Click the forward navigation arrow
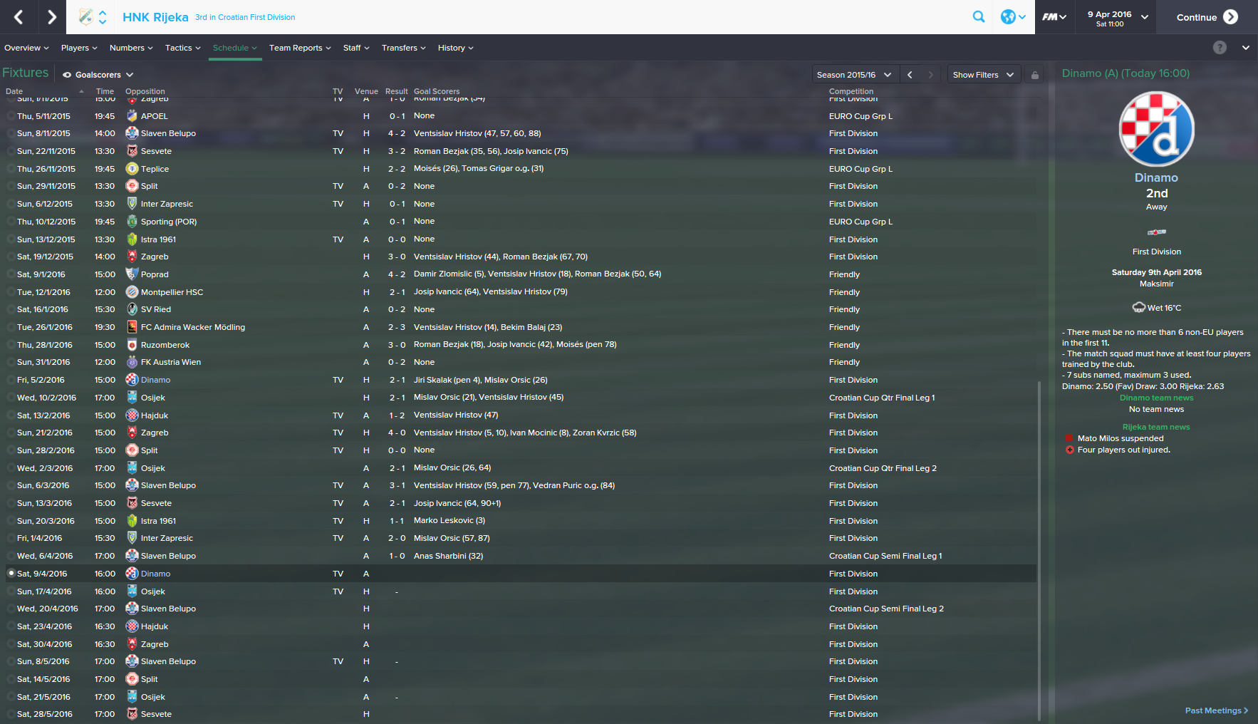This screenshot has height=724, width=1258. pos(51,17)
